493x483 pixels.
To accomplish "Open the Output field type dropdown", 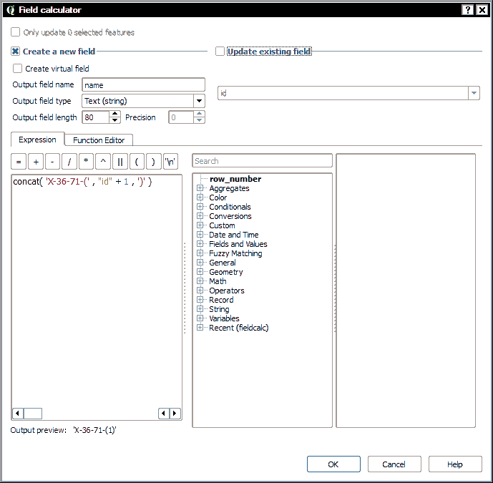I will pos(143,101).
